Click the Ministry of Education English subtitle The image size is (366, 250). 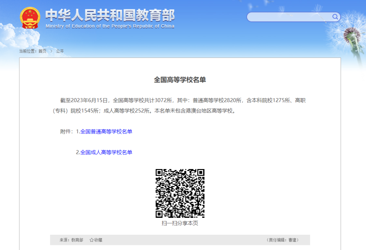pos(110,26)
